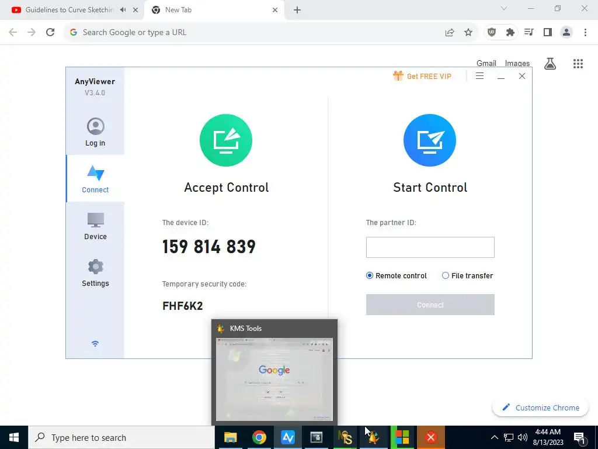Open a new browser tab with plus button
The image size is (598, 449).
(297, 10)
